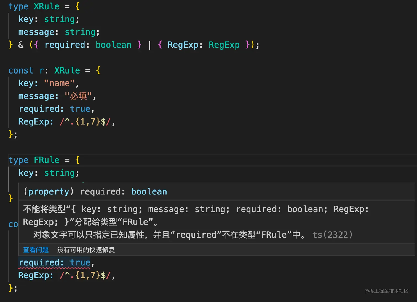Click the "key: string;" line in FRule type
Image resolution: width=417 pixels, height=302 pixels.
pos(49,173)
